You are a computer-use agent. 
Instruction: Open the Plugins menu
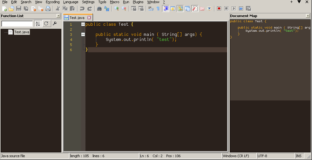[x=138, y=2]
